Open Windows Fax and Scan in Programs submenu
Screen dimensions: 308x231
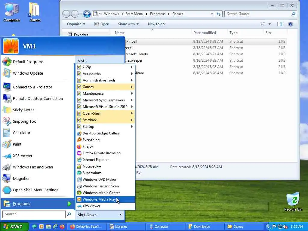[105, 186]
